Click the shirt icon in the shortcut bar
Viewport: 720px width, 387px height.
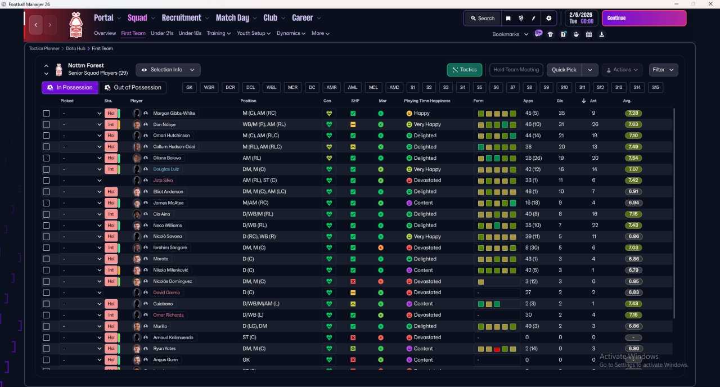click(550, 34)
